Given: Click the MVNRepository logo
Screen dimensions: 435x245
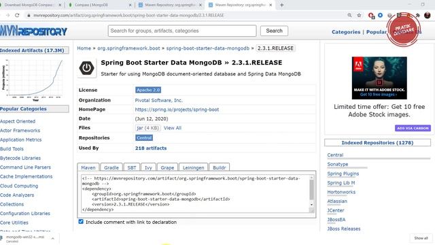Looking at the screenshot, I should tap(33, 31).
